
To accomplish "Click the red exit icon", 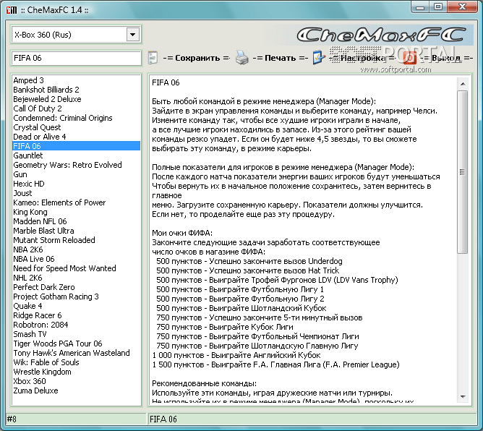I will [x=410, y=58].
